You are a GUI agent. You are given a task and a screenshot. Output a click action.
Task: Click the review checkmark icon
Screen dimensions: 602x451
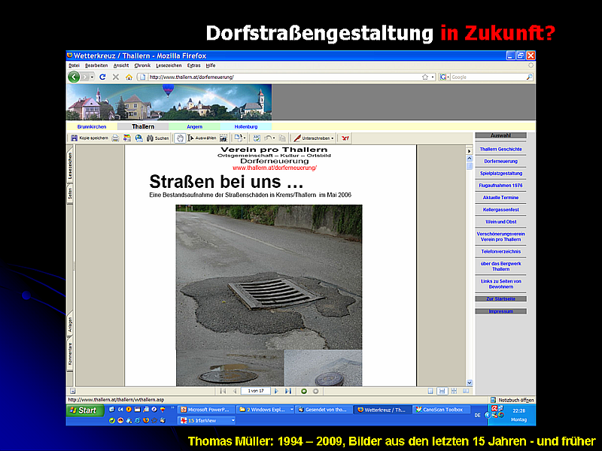click(257, 138)
